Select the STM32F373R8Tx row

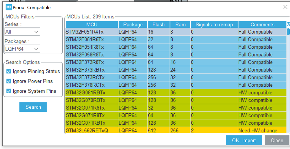[x=176, y=62]
